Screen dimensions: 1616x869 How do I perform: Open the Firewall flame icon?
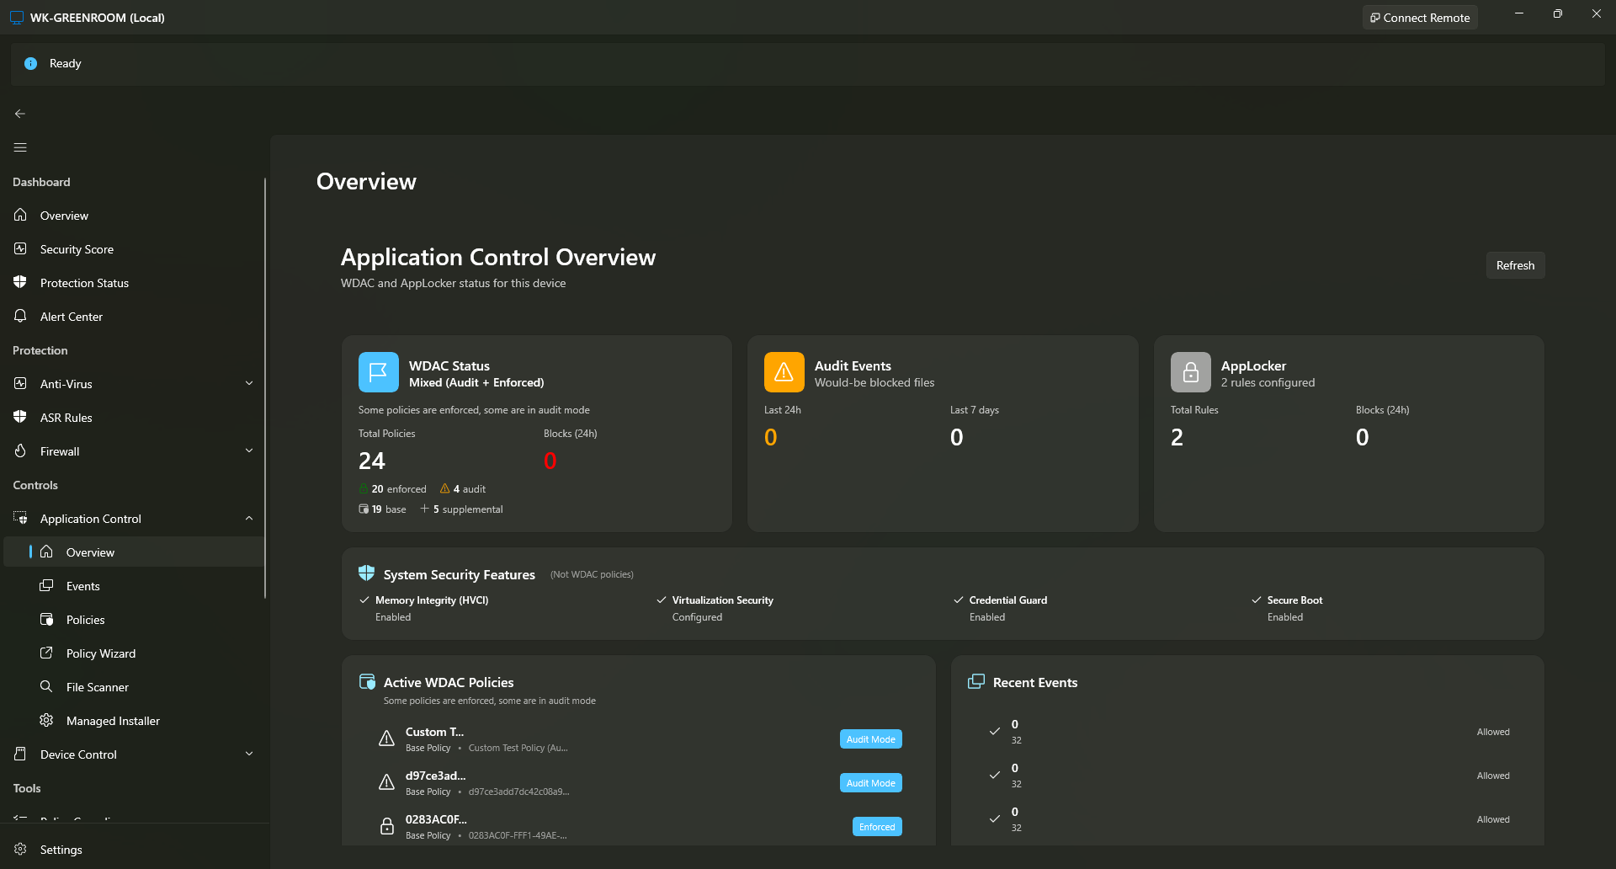(x=20, y=450)
